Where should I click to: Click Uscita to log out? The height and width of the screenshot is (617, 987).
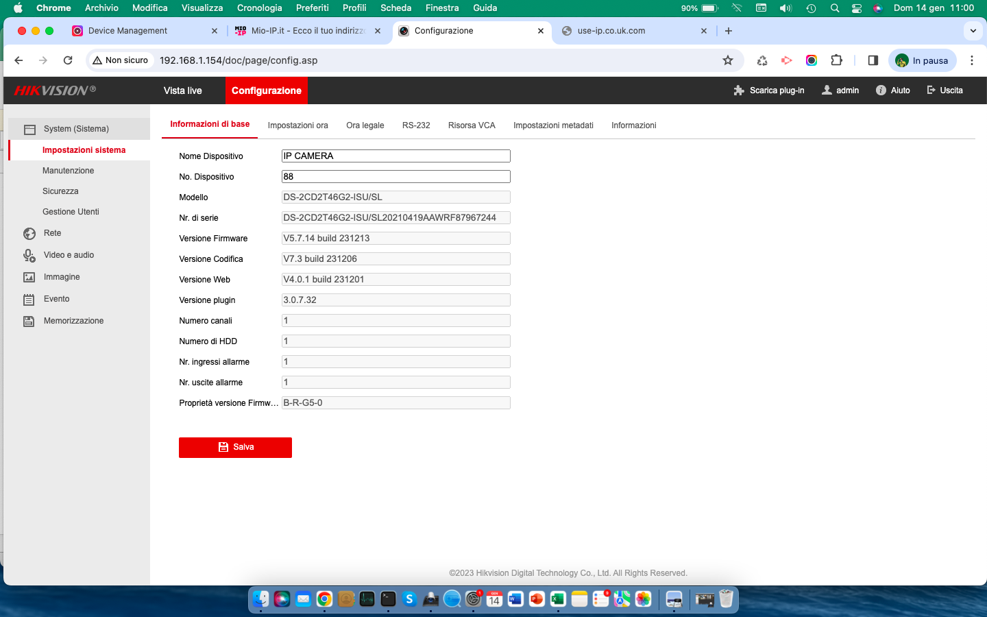[945, 90]
